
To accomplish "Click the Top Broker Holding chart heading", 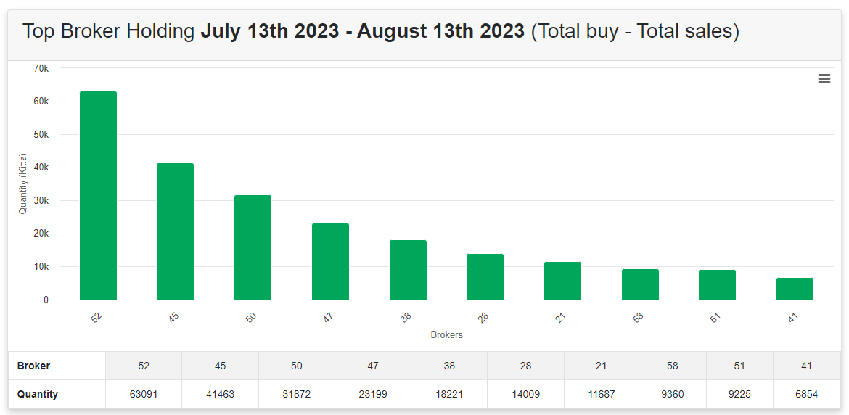I will (x=380, y=31).
